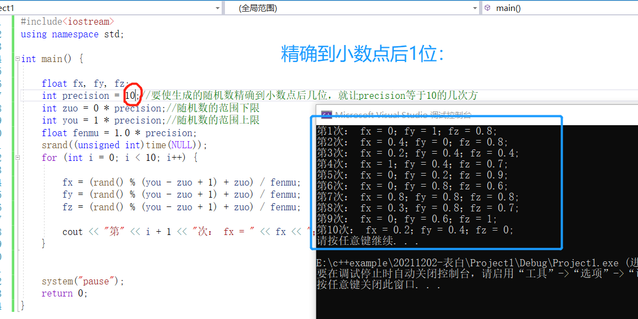The height and width of the screenshot is (319, 638).
Task: Collapse the main() function body expander
Action: pyautogui.click(x=18, y=59)
